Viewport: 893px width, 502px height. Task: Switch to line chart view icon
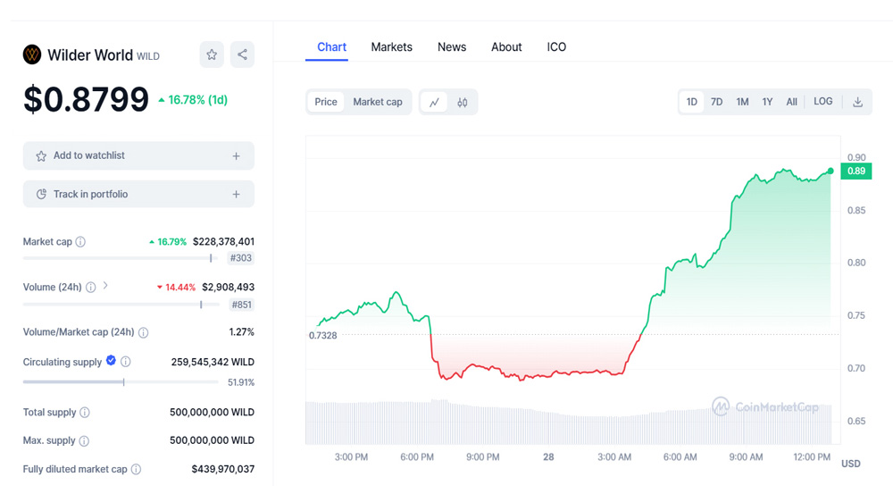click(x=435, y=103)
